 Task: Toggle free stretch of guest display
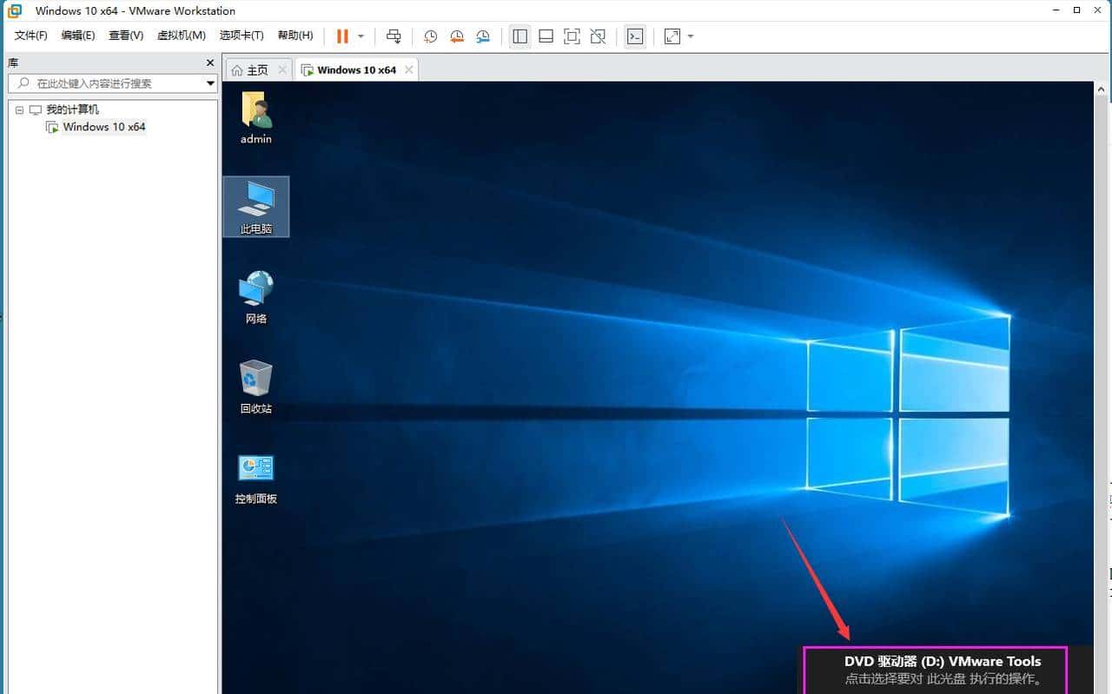[672, 36]
